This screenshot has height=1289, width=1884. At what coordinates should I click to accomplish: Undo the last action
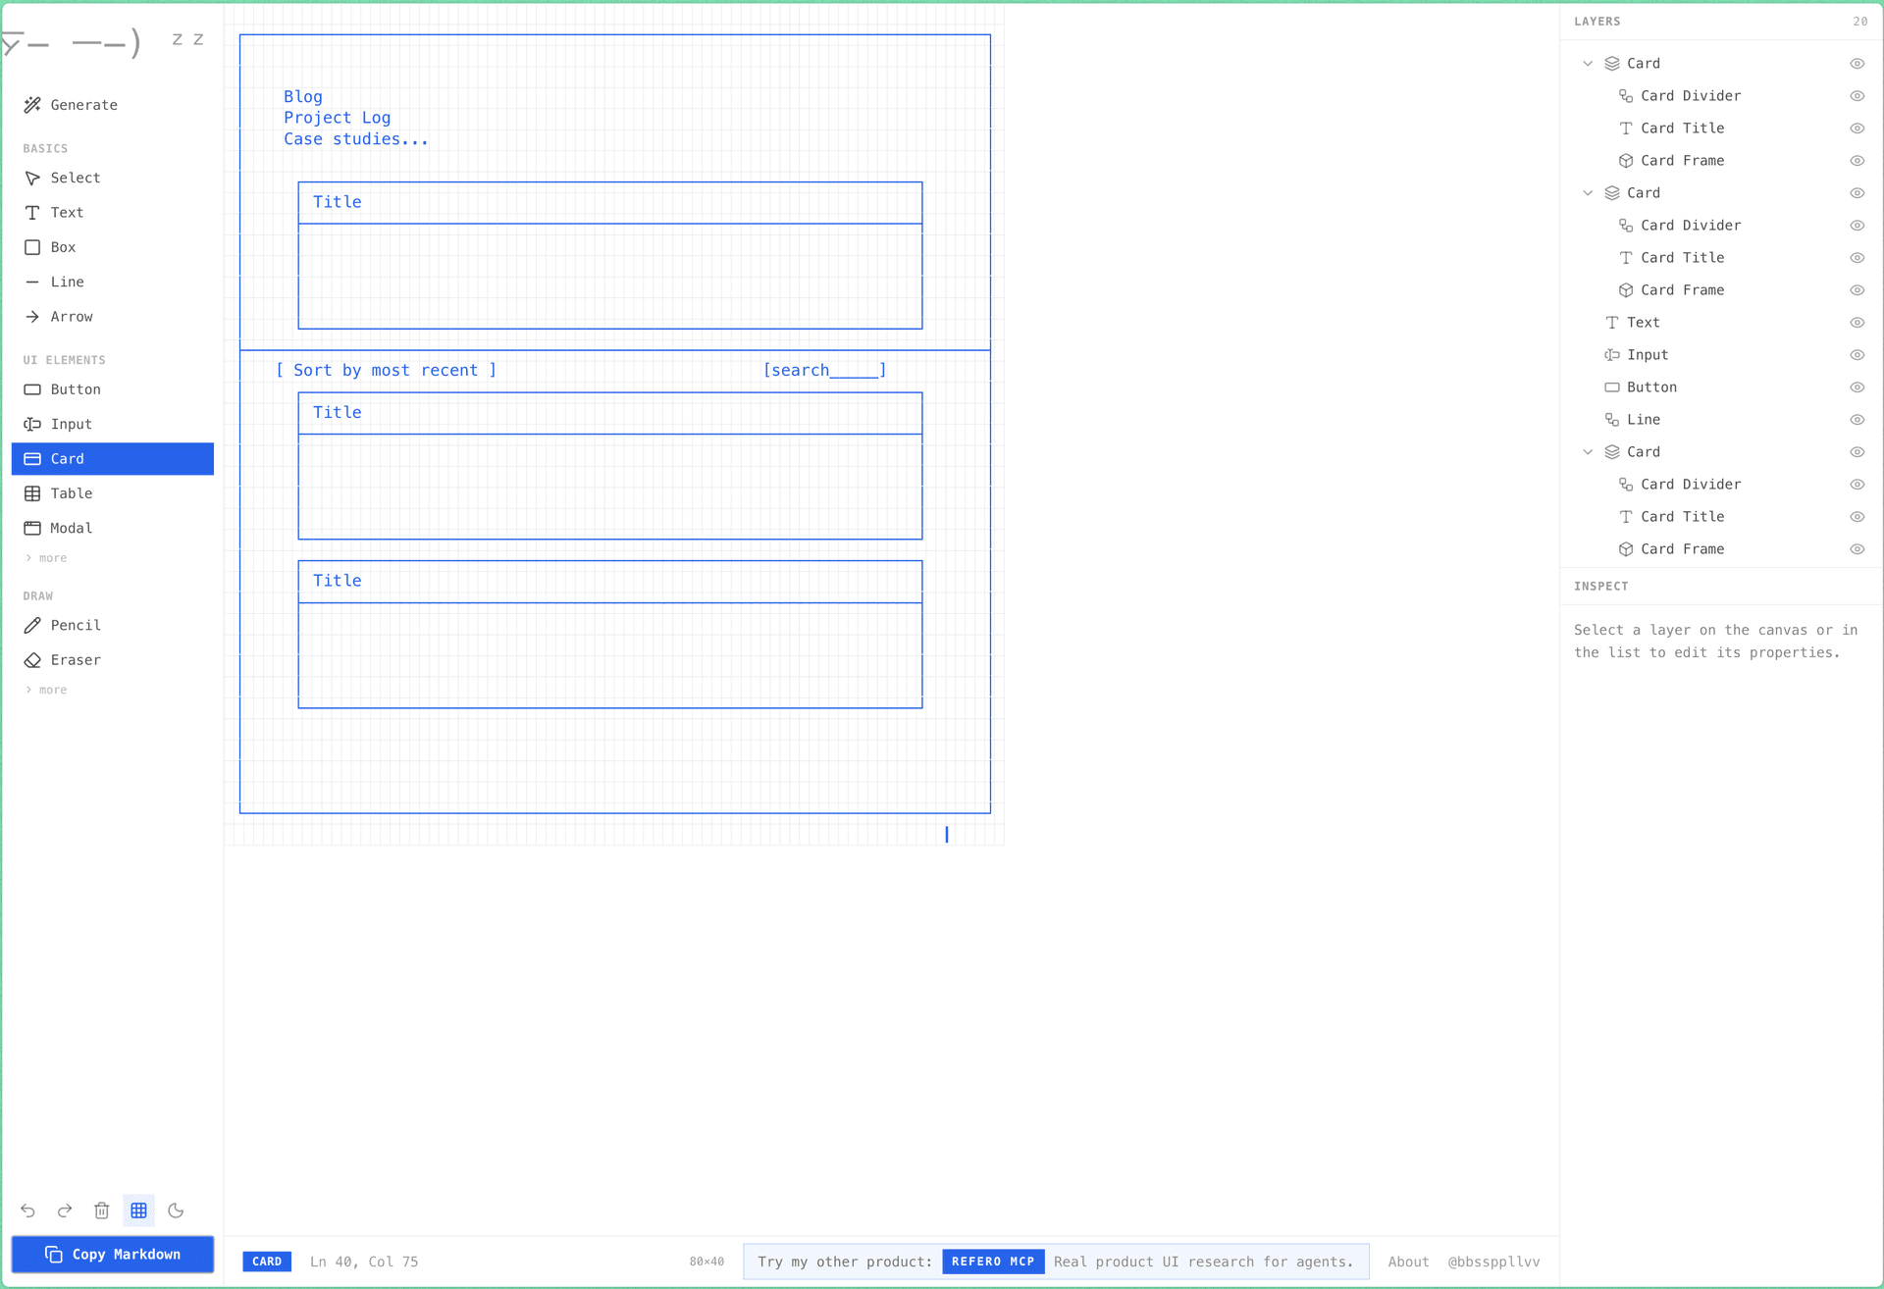click(27, 1211)
